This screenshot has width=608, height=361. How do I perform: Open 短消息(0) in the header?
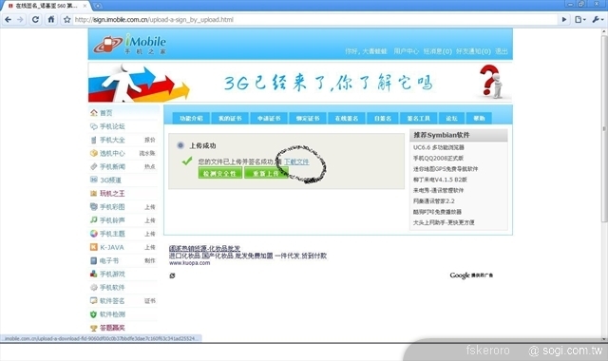(x=437, y=51)
